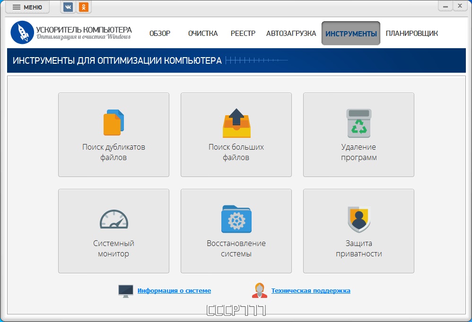
Task: Click the rocket logo icon
Action: click(x=22, y=33)
